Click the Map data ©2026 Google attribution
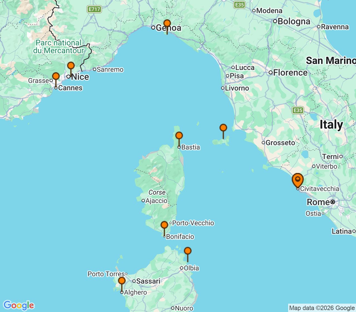 (322, 308)
